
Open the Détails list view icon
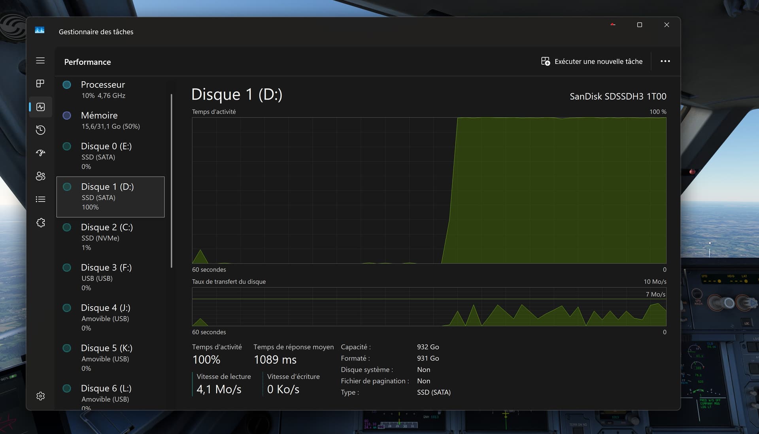[40, 199]
